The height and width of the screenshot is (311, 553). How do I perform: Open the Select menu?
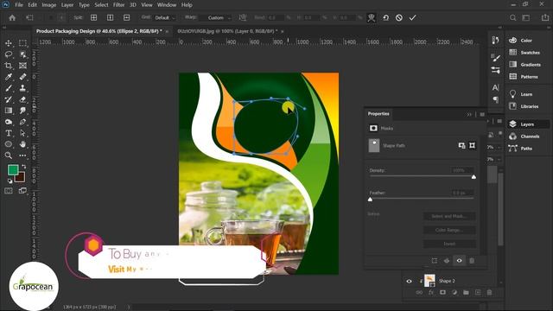click(101, 5)
